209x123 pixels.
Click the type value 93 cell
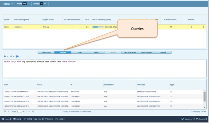click(171, 101)
